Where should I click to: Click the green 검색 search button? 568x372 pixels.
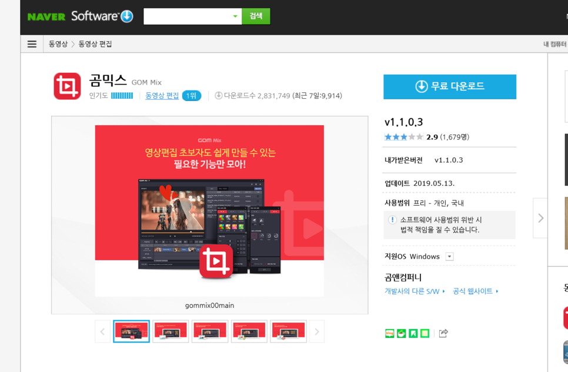(x=256, y=16)
